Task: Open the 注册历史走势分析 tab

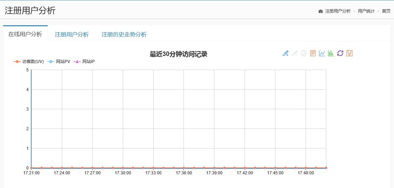Action: click(x=124, y=34)
